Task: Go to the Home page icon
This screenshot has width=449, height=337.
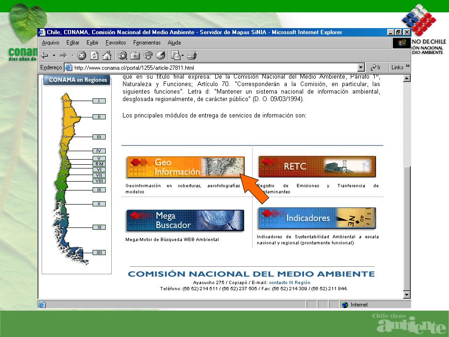Action: pos(107,55)
